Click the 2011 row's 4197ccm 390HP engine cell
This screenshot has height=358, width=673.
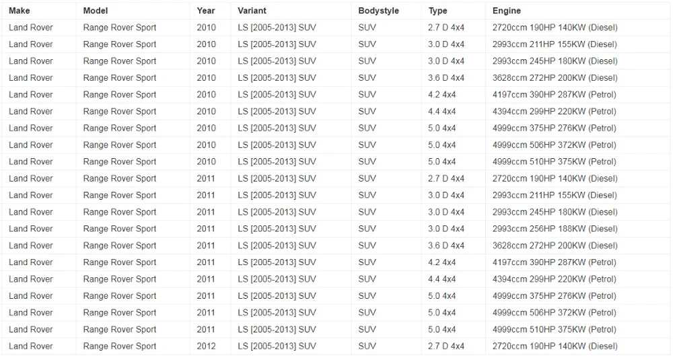point(554,262)
